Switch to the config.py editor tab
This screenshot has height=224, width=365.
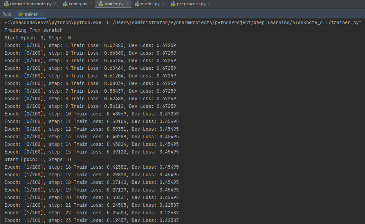pyautogui.click(x=78, y=4)
